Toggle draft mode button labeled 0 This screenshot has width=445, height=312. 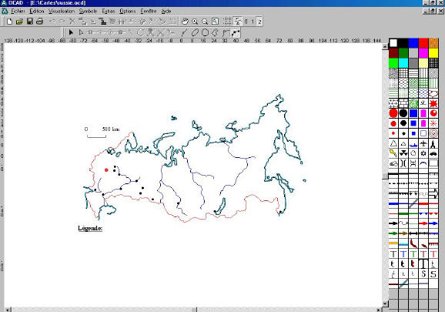pos(246,22)
